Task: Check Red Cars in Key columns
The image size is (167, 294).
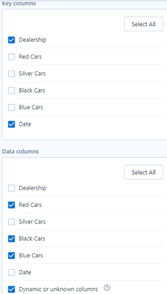Action: pyautogui.click(x=11, y=57)
